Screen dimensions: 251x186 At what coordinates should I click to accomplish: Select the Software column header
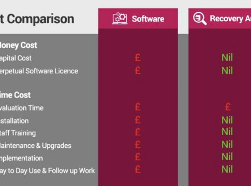138,19
